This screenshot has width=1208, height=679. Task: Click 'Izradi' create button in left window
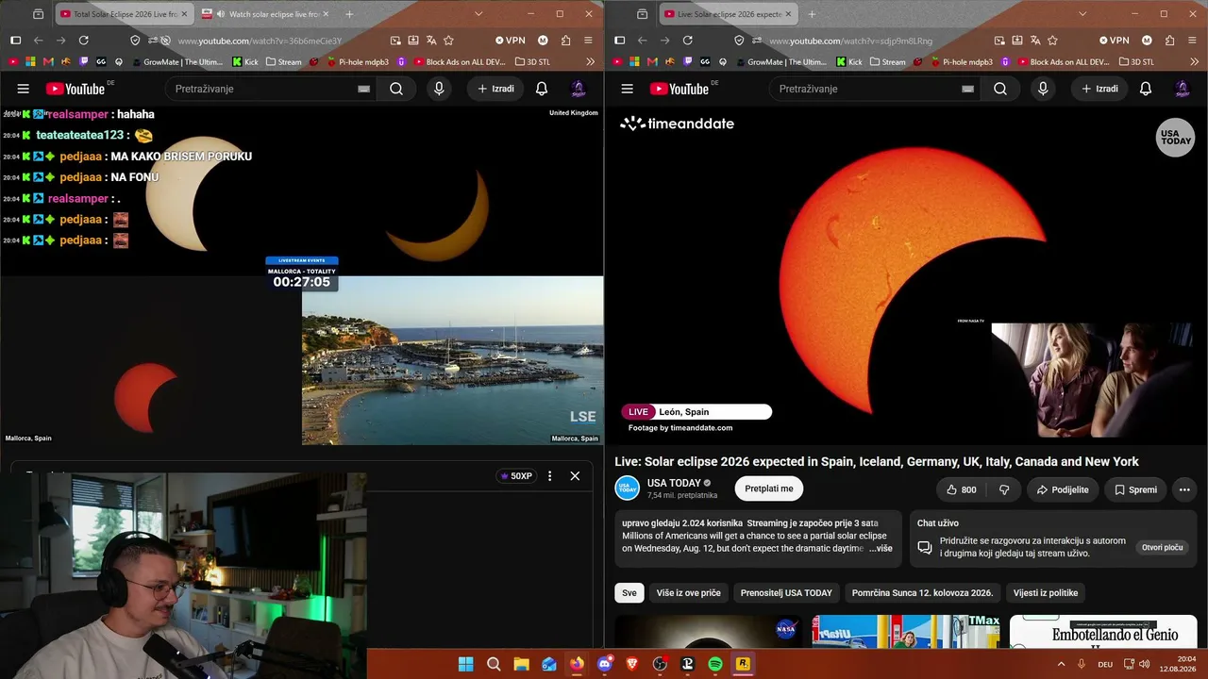point(495,89)
